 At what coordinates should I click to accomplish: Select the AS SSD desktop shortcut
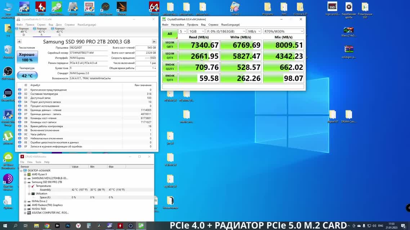coord(73,8)
